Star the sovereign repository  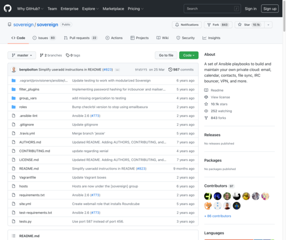tap(249, 25)
